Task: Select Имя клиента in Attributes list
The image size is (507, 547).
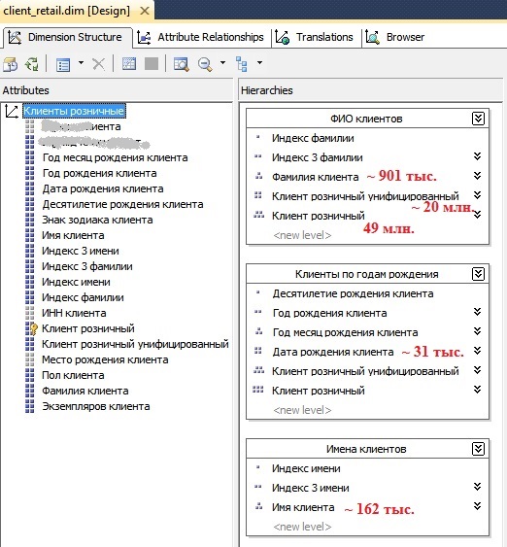Action: click(73, 235)
